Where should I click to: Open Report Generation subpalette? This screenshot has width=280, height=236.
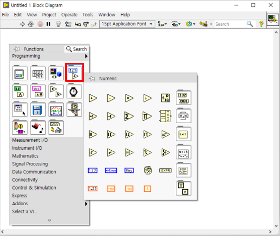(x=56, y=128)
